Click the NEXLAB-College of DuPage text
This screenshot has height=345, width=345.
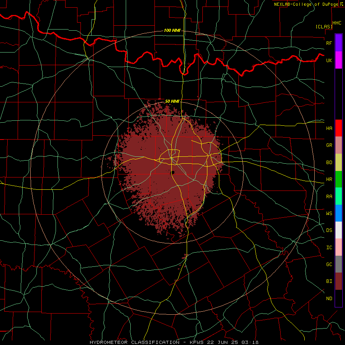tap(306, 4)
